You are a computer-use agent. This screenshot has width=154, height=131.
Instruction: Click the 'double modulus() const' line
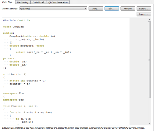[27, 46]
